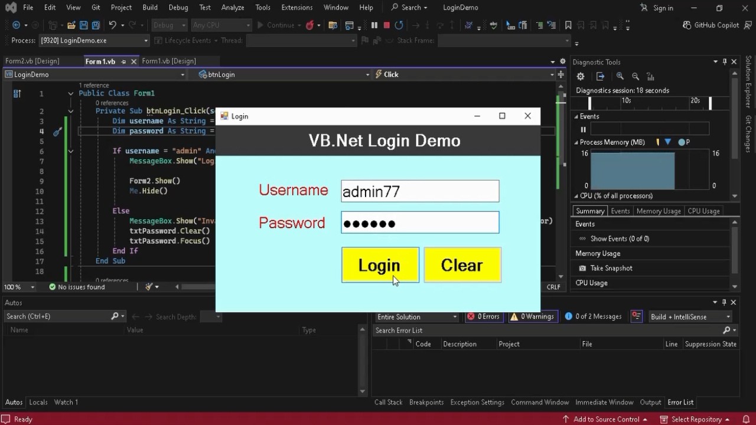The image size is (756, 425).
Task: Click the Save All double-floppy icon
Action: pos(95,25)
